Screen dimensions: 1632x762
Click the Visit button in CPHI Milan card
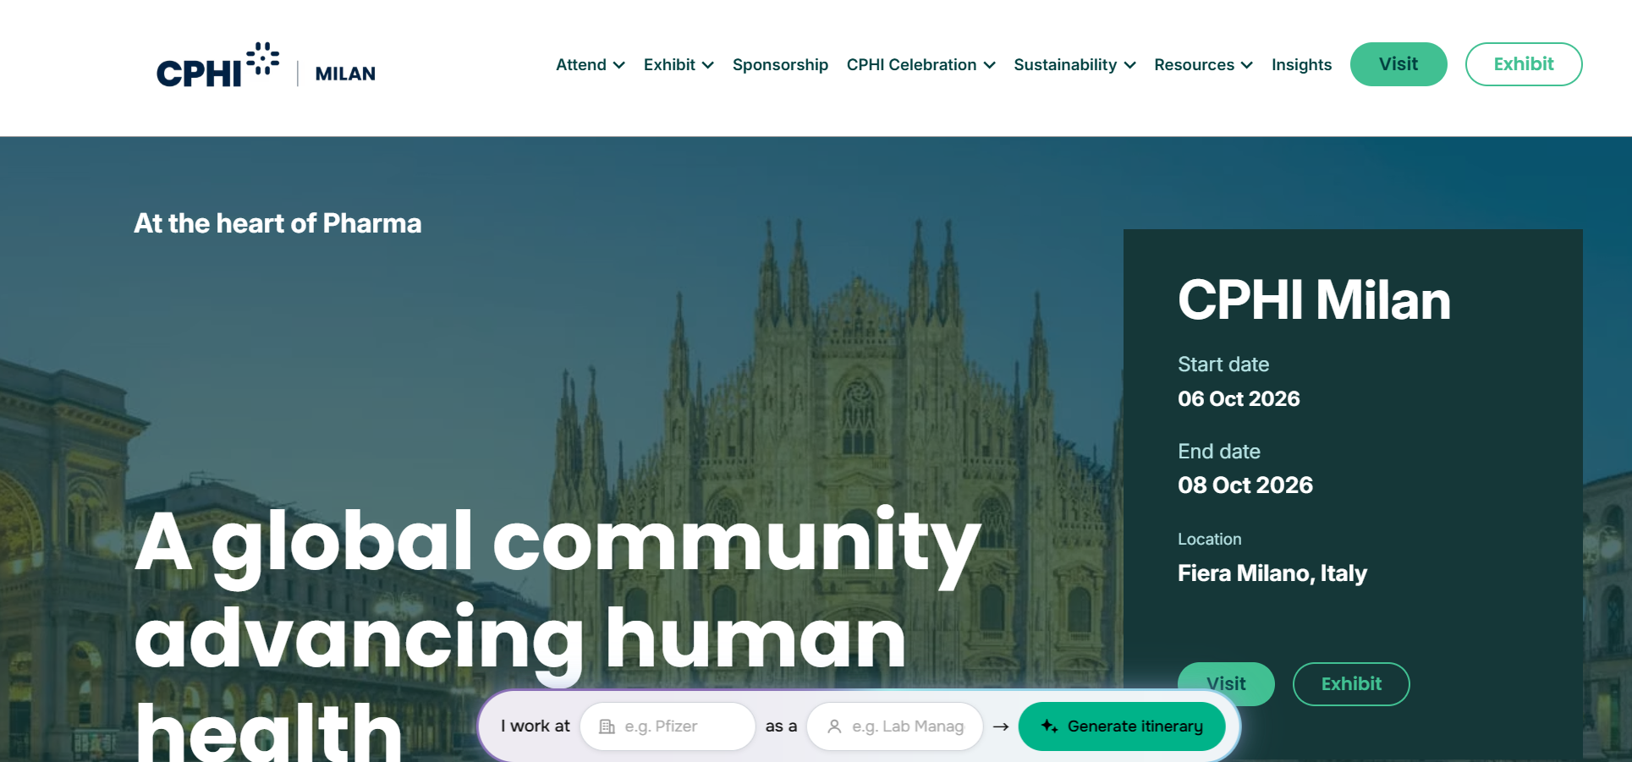coord(1226,683)
